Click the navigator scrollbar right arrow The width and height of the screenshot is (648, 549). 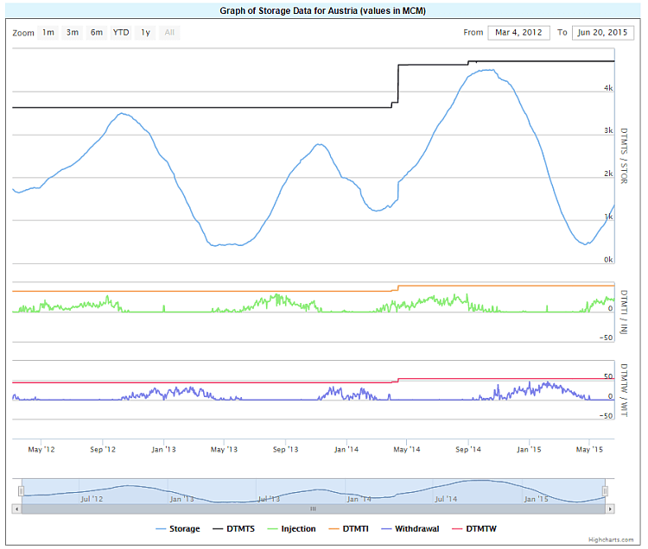(610, 509)
